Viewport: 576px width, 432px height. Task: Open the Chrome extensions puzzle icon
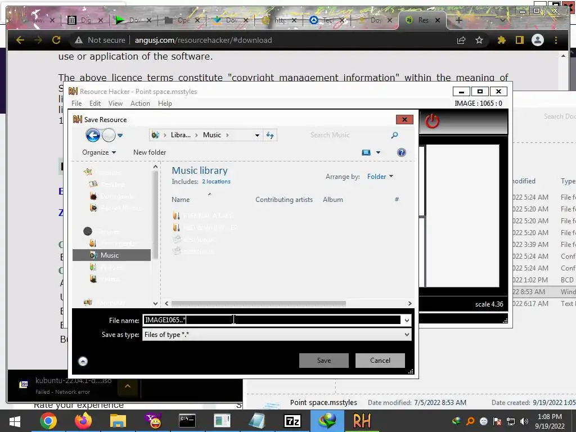[501, 40]
